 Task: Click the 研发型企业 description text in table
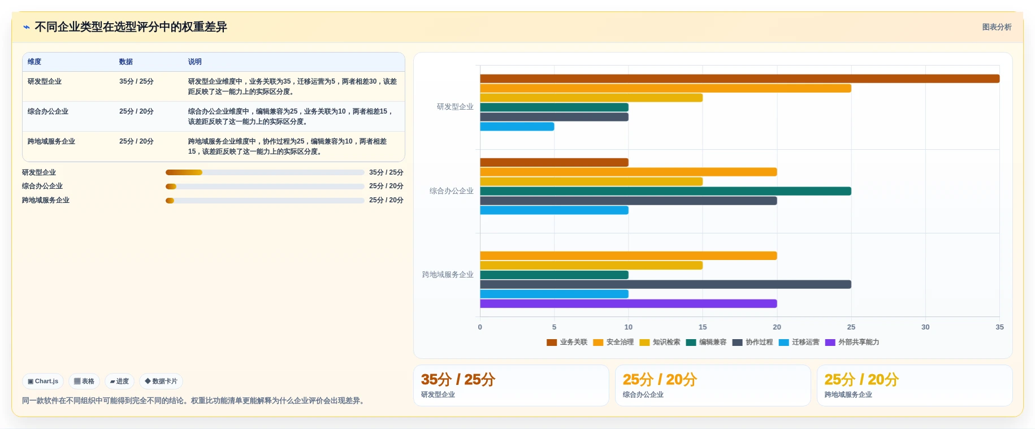tap(293, 86)
